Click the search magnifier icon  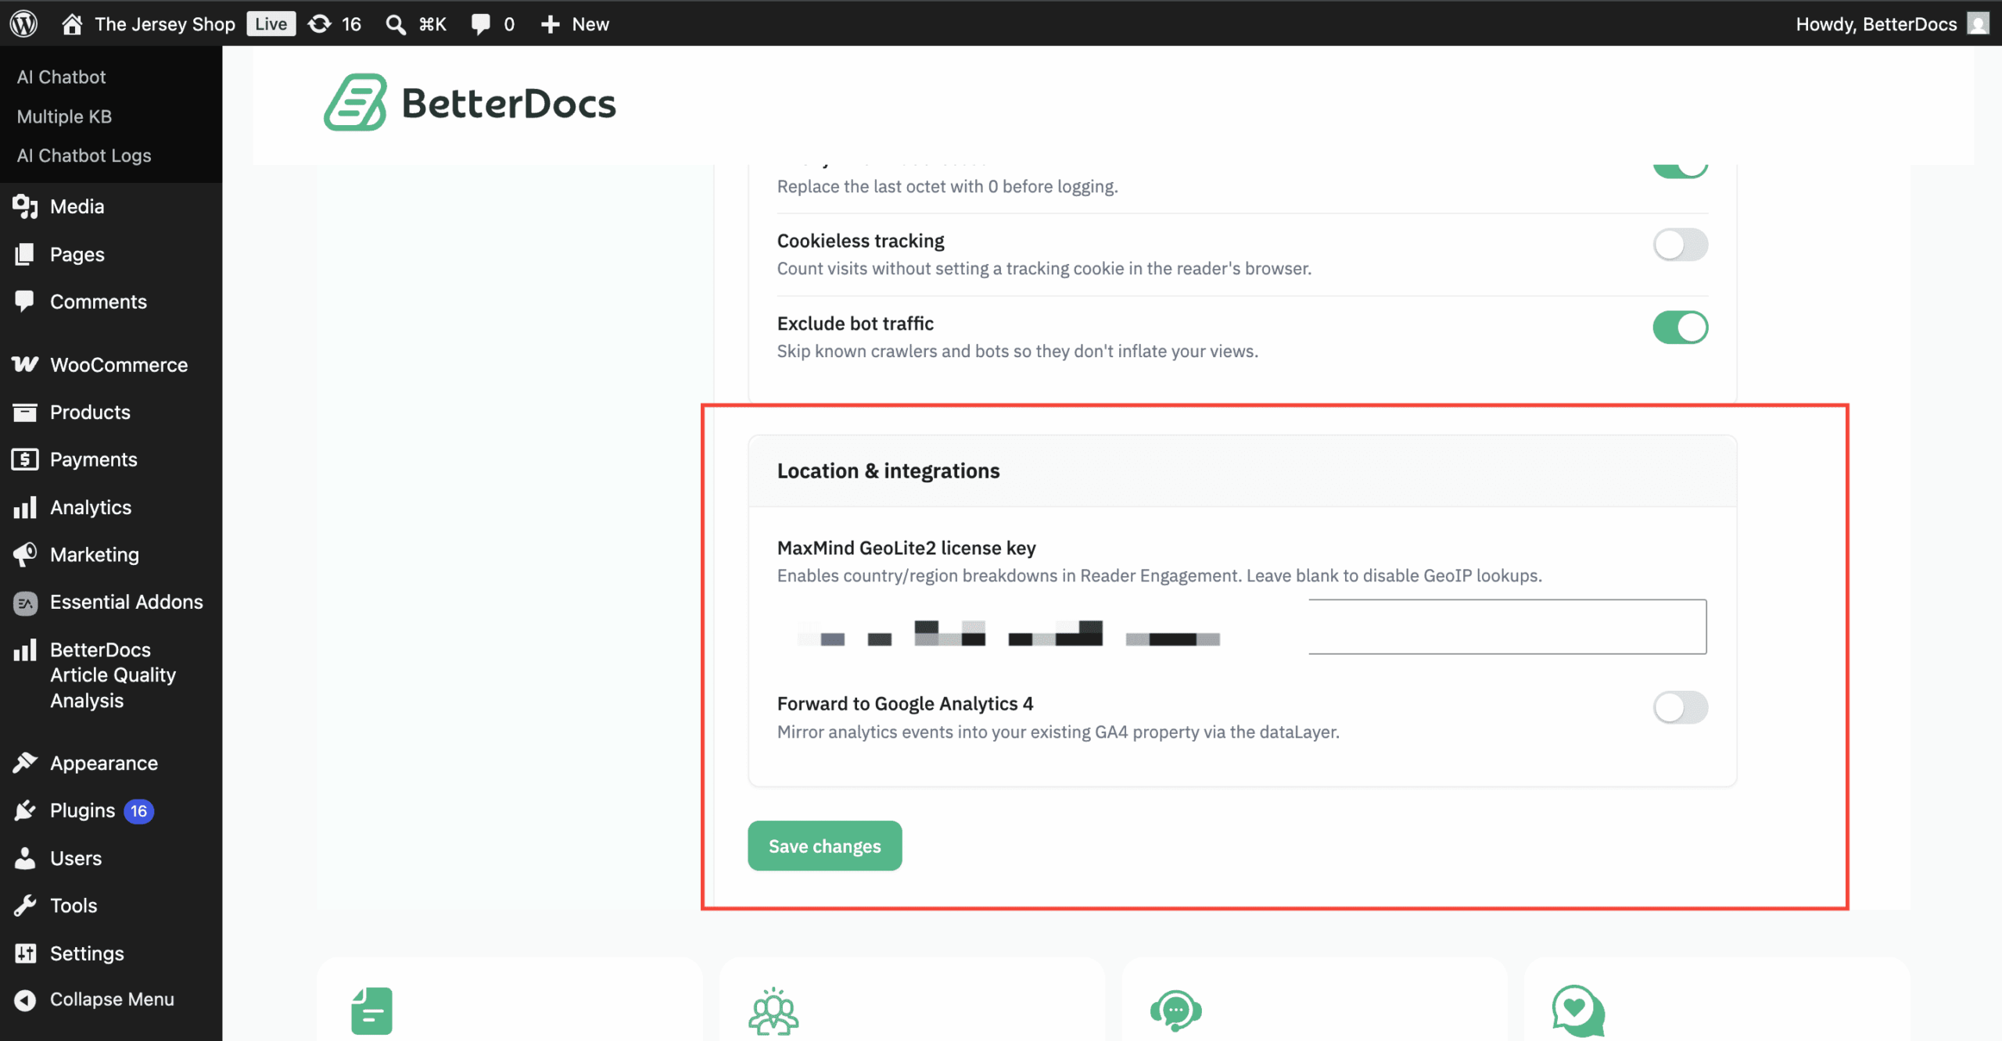pyautogui.click(x=396, y=24)
